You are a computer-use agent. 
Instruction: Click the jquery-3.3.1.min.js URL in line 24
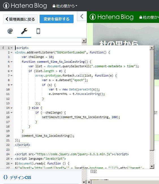pos(74,154)
